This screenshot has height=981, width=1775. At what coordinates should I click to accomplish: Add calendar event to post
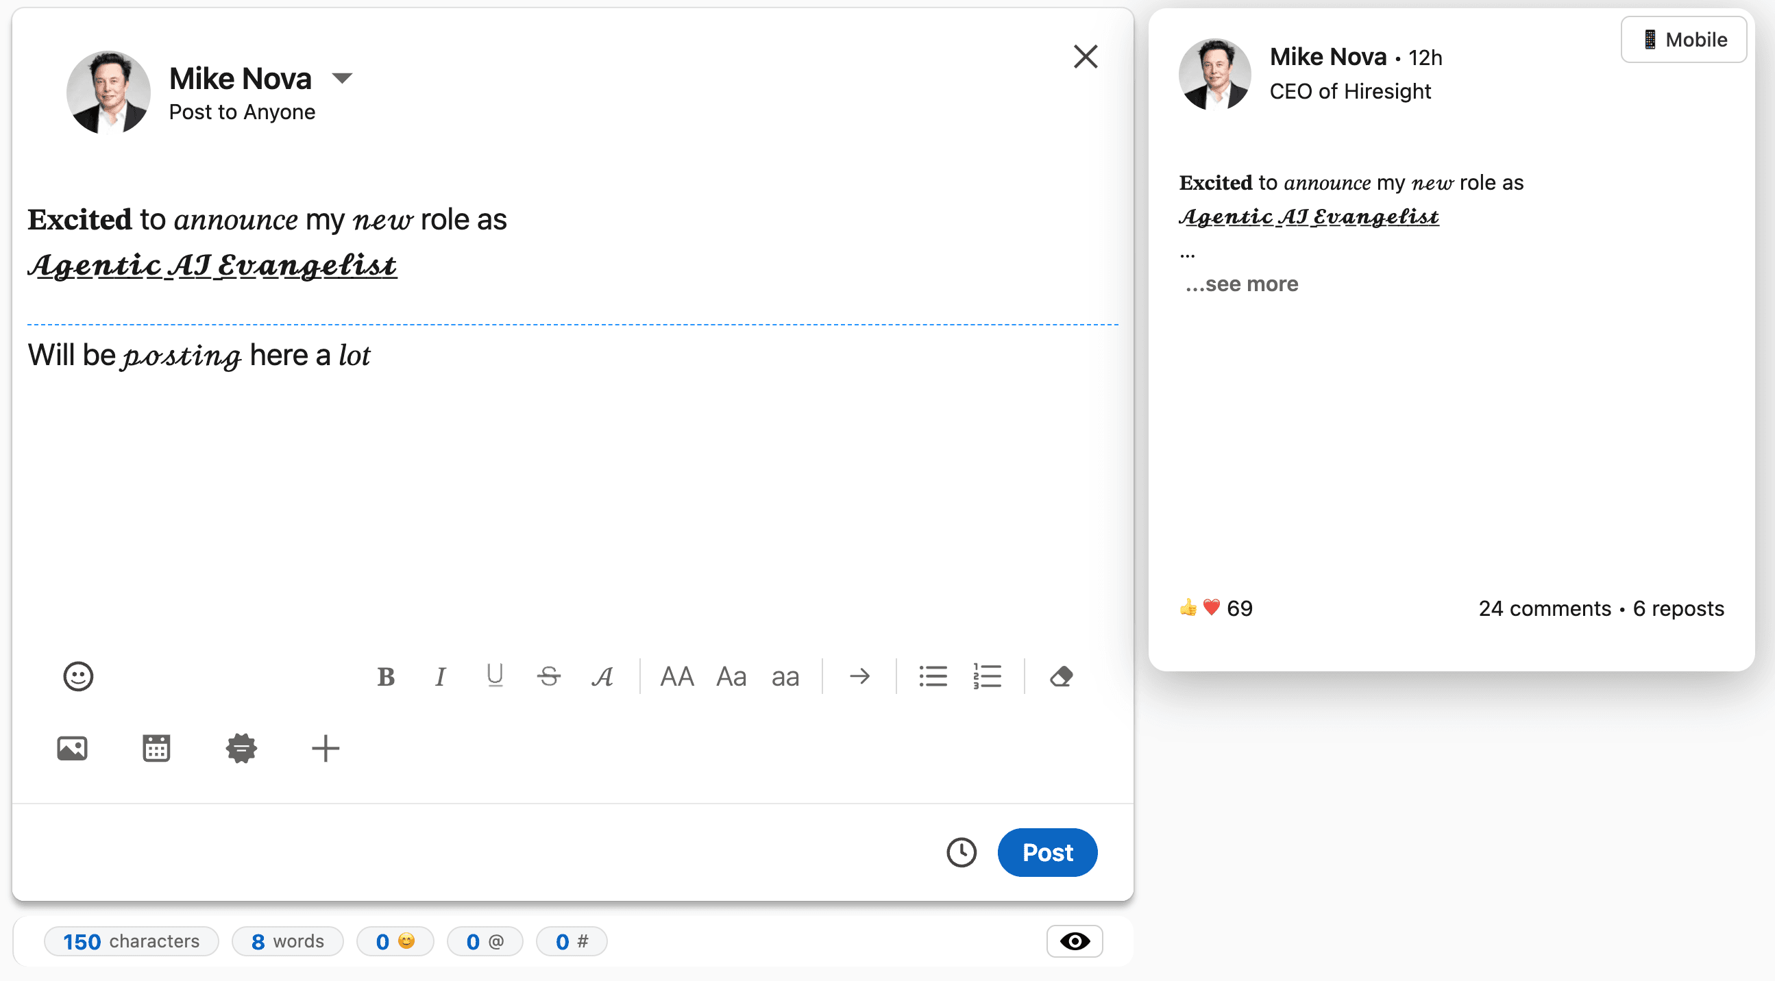[156, 748]
